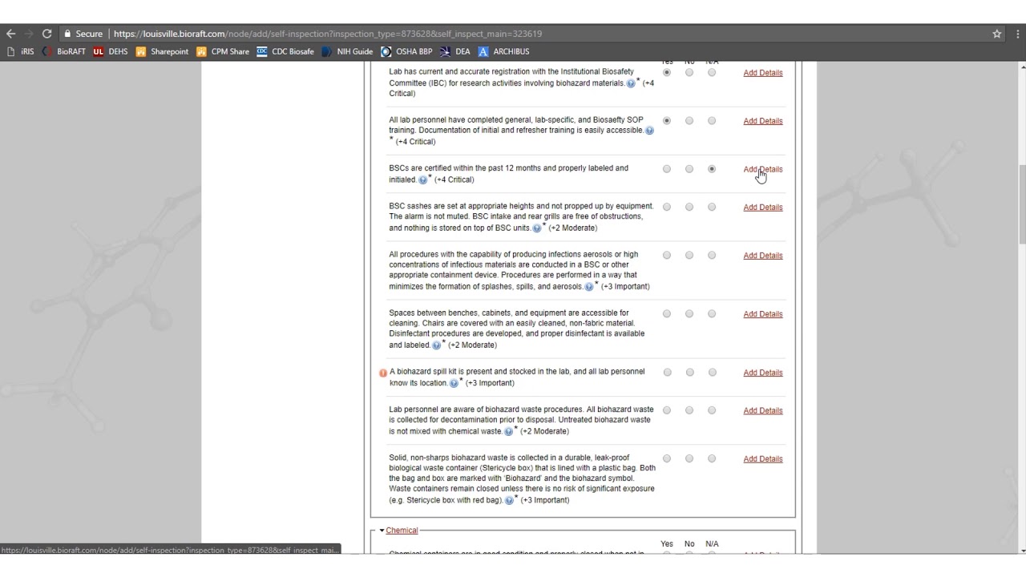Image resolution: width=1026 pixels, height=577 pixels.
Task: Select N/A for aerosol procedures item
Action: pos(712,256)
